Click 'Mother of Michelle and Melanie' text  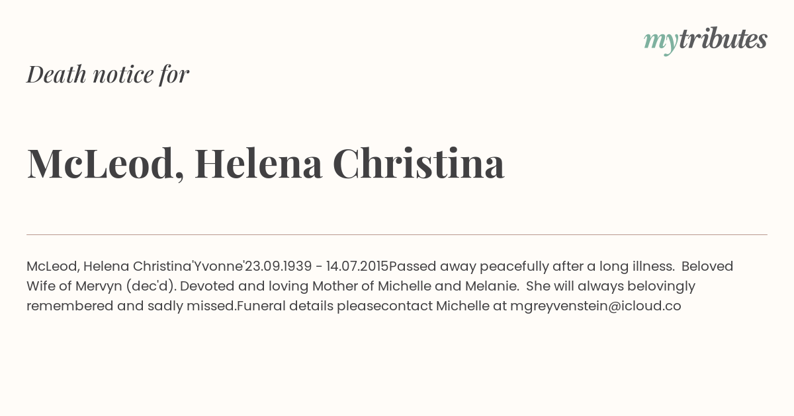[416, 287]
